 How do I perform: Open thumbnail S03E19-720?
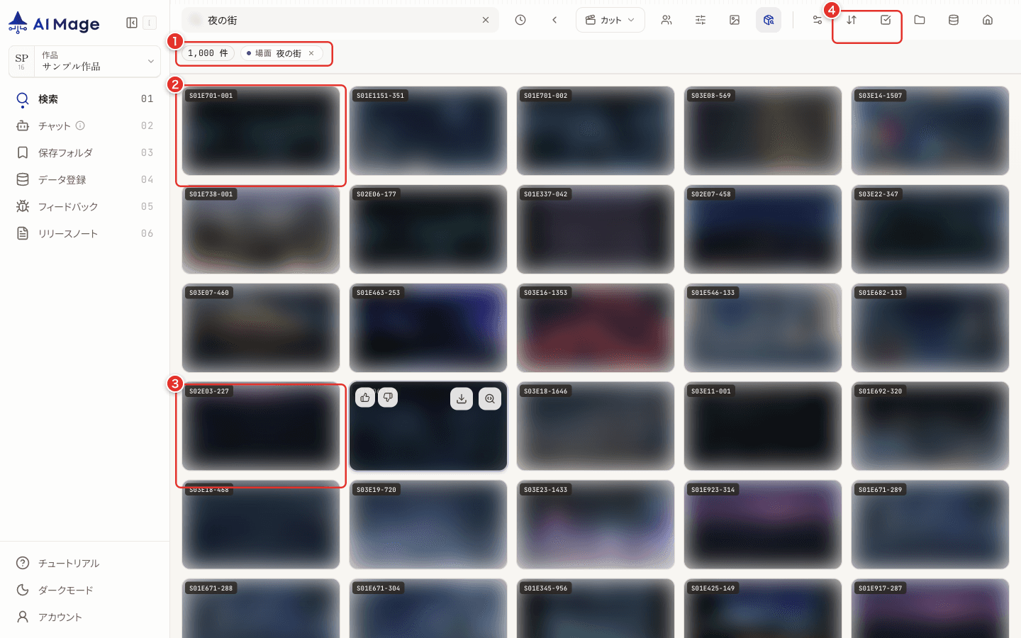click(x=428, y=525)
